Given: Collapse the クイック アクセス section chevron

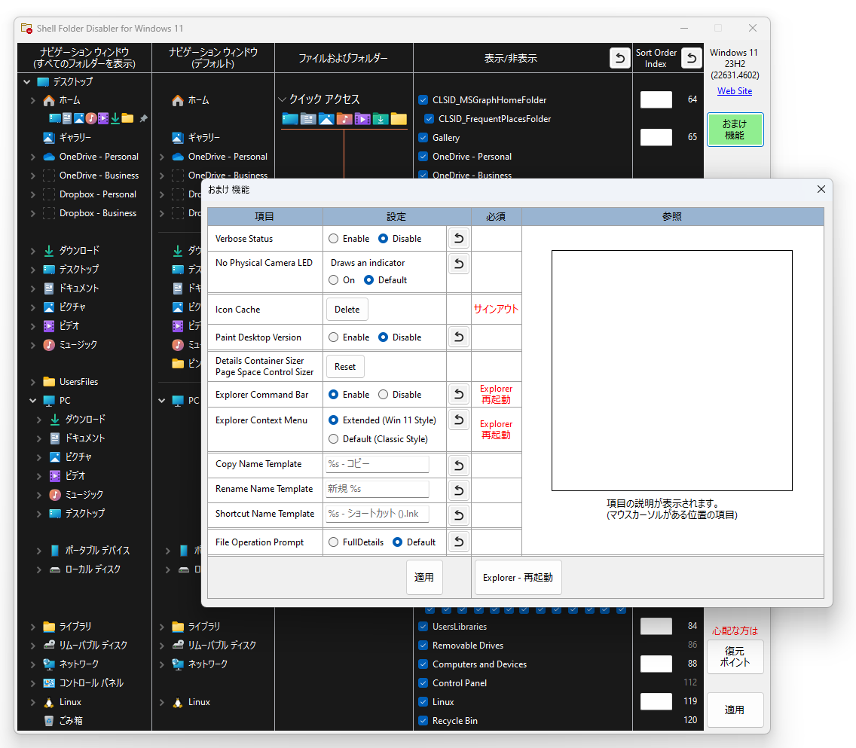Looking at the screenshot, I should coord(283,98).
